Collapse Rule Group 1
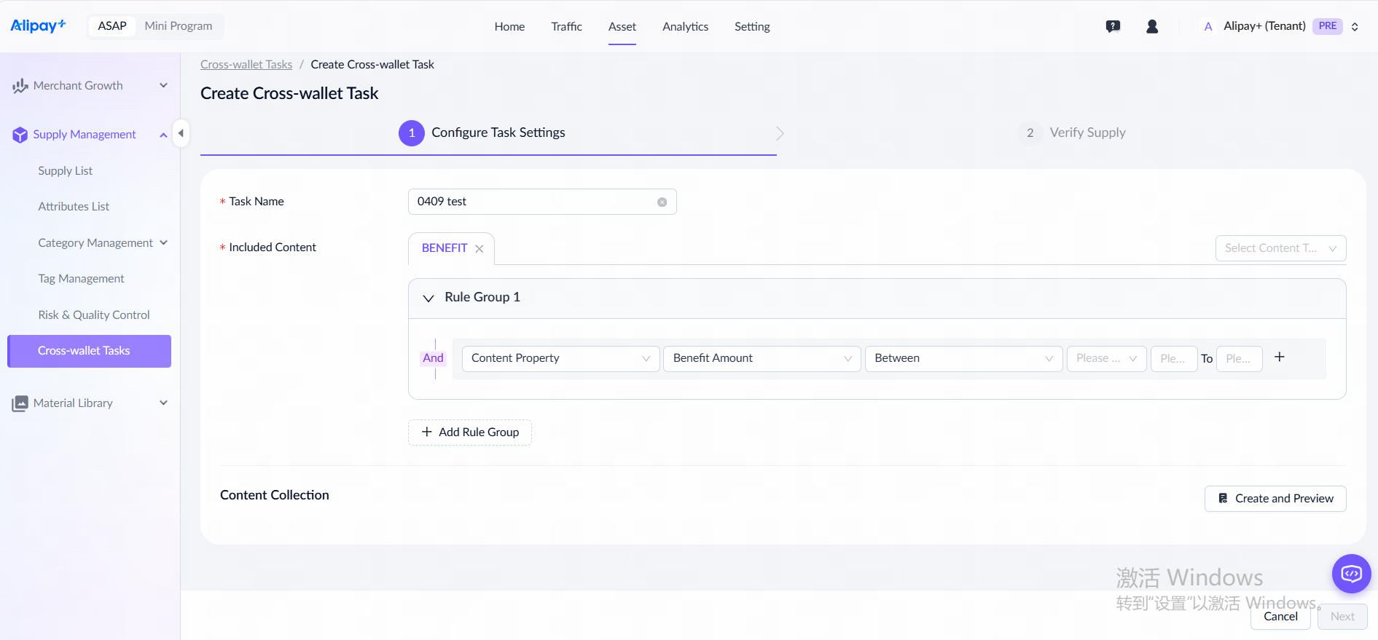Screen dimensions: 1378x640 [x=428, y=298]
